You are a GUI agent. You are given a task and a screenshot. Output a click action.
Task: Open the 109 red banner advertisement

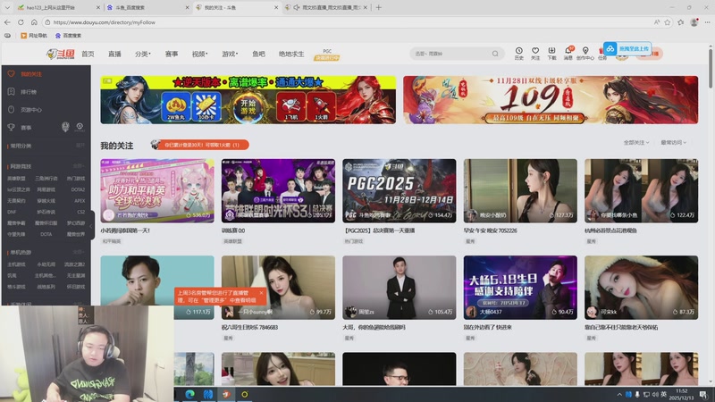551,100
